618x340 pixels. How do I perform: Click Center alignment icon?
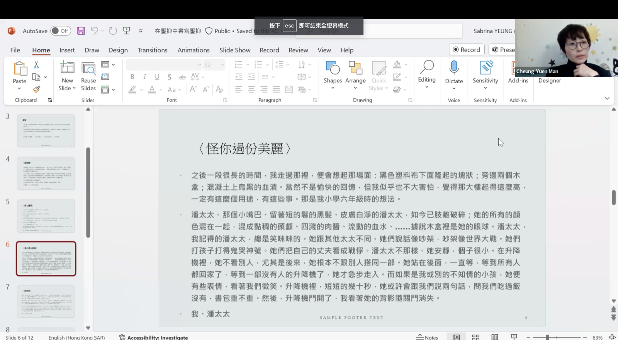251,89
